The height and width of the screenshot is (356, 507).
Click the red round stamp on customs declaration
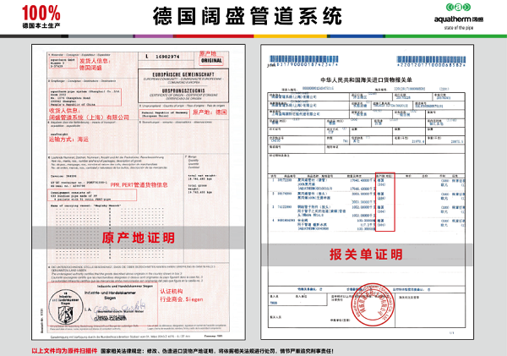click(373, 304)
